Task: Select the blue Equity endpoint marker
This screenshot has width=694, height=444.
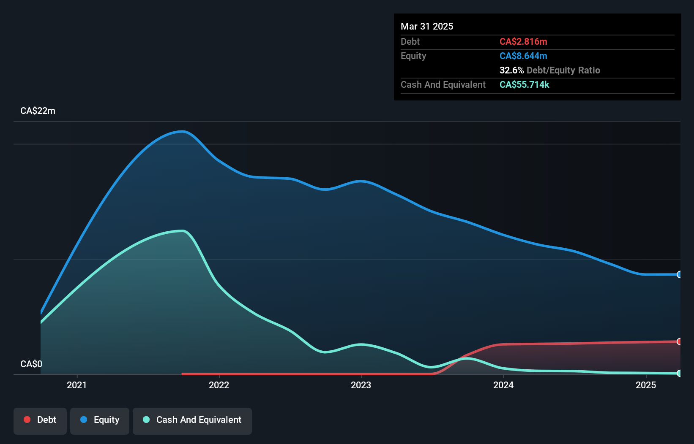Action: click(679, 274)
